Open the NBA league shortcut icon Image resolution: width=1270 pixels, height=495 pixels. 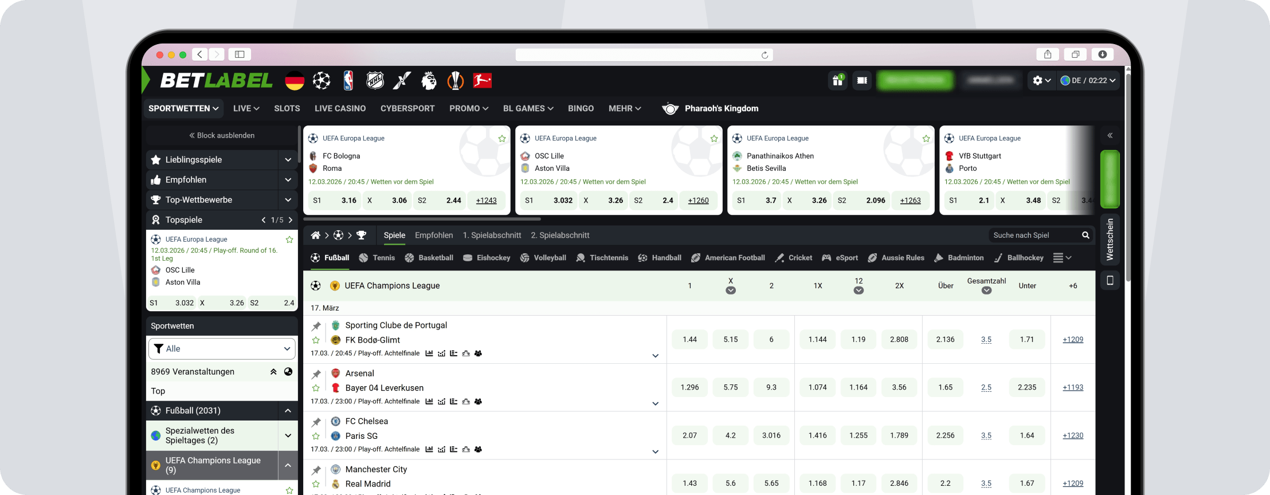click(348, 81)
